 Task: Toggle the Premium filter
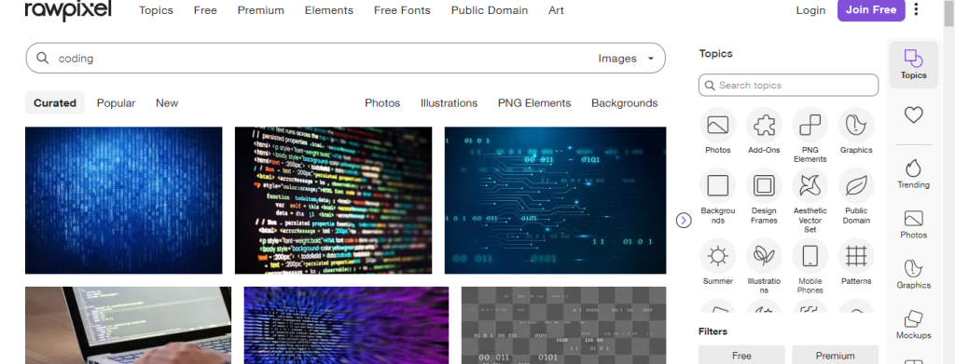coord(835,355)
